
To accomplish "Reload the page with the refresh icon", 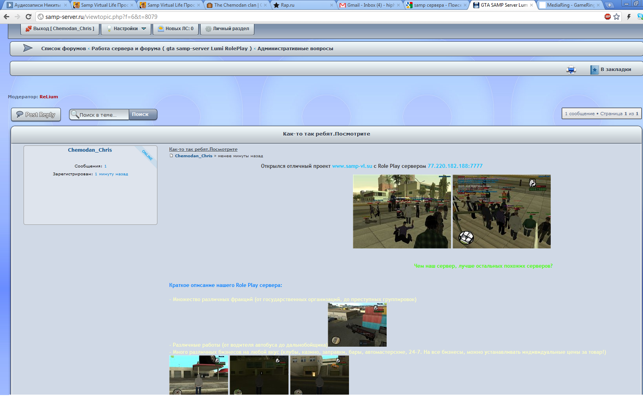I will (28, 17).
